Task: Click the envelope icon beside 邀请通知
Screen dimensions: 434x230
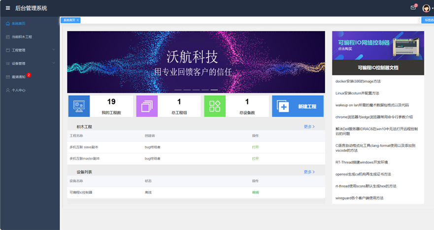Action: [8, 77]
